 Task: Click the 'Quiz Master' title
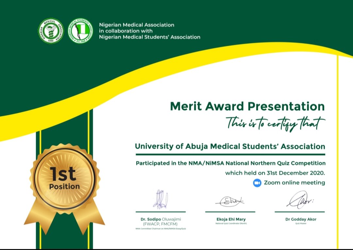[301, 223]
